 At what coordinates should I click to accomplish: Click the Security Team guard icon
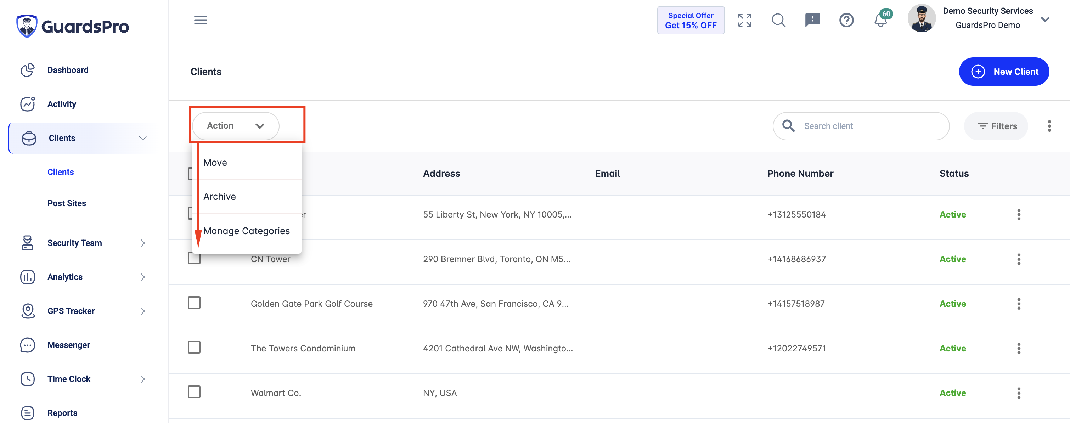[x=27, y=243]
